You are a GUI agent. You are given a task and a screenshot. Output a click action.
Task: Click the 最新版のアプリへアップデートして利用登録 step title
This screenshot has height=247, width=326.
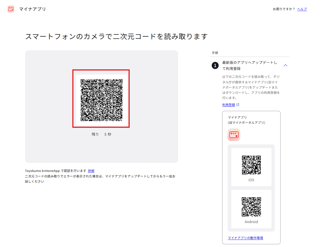click(x=250, y=65)
